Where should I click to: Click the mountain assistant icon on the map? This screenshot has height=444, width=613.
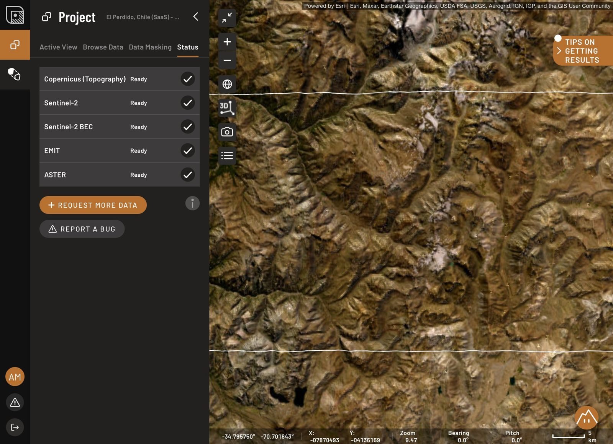[x=586, y=418]
